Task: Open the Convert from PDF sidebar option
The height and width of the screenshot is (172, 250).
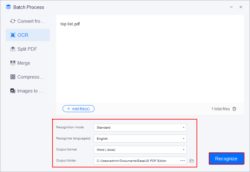Action: tap(28, 21)
